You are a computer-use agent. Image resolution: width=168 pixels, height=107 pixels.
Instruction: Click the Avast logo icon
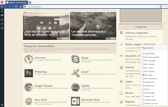point(76,73)
